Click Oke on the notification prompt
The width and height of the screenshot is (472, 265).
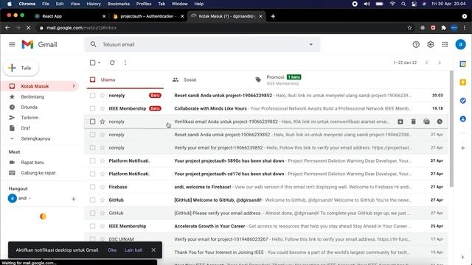pos(112,250)
